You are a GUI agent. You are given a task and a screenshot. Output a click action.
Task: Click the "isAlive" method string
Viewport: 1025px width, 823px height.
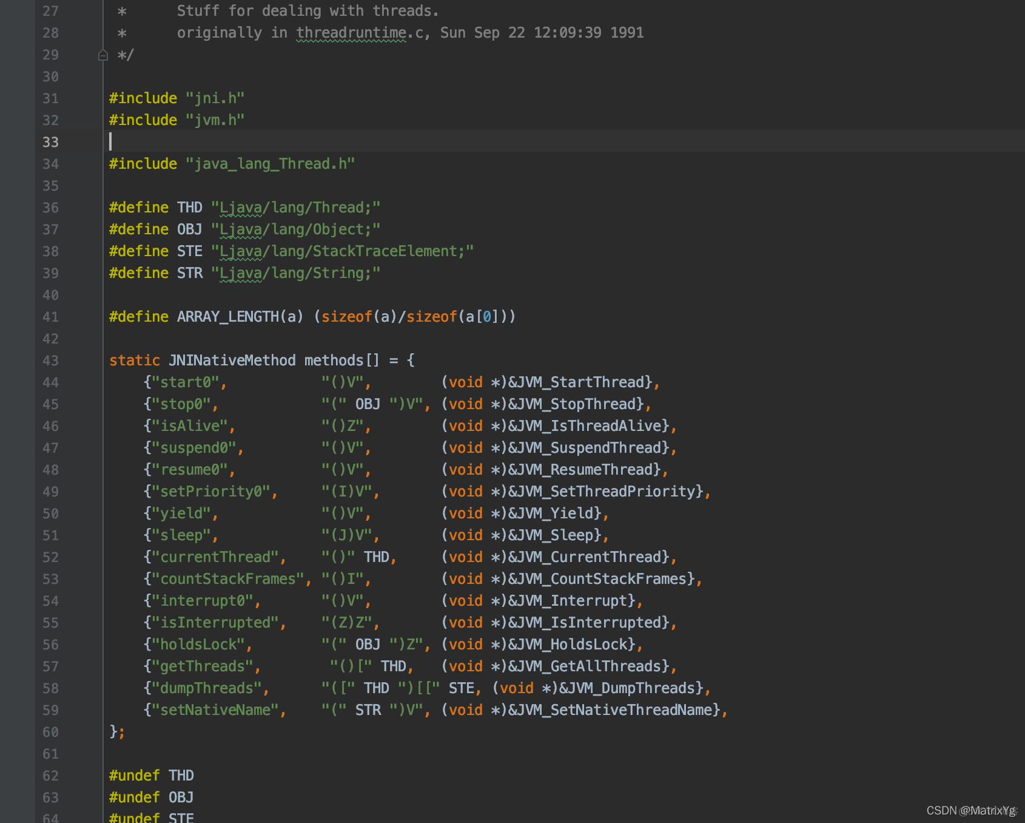[x=189, y=426]
